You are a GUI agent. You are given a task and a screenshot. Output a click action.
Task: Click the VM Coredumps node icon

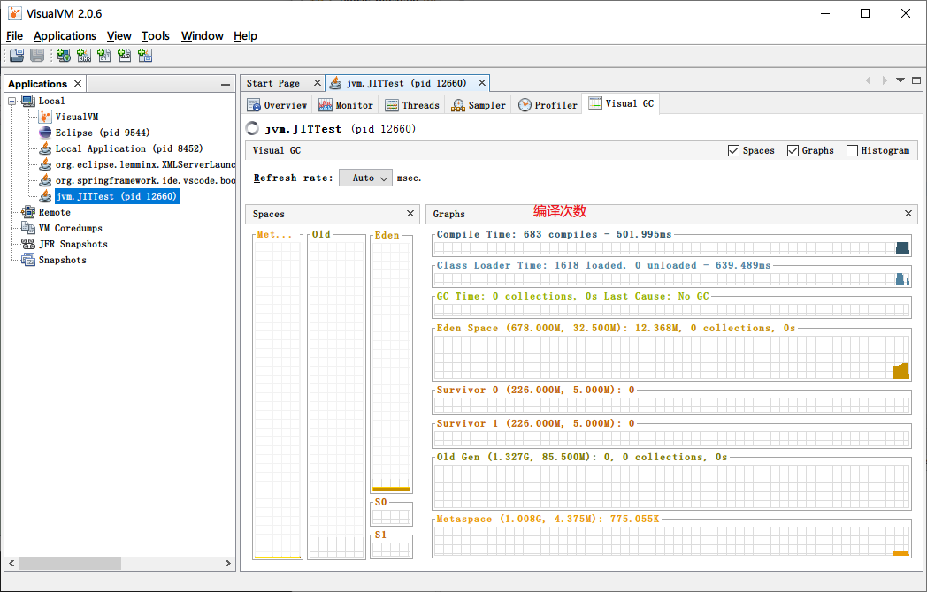tap(27, 228)
